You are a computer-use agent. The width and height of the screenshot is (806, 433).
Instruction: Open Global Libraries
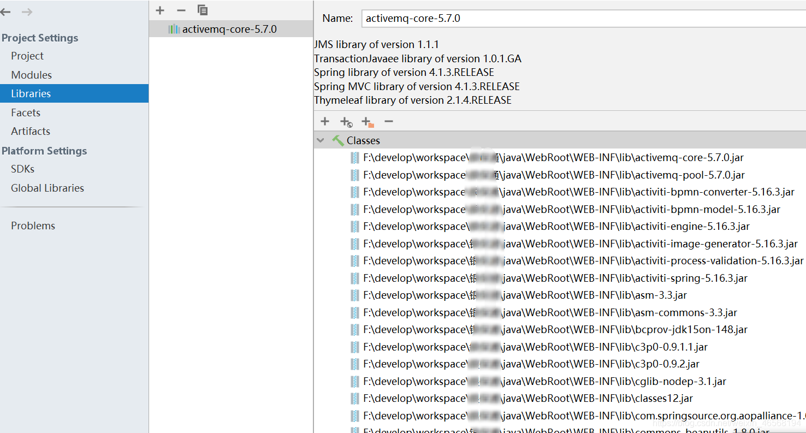pos(48,188)
